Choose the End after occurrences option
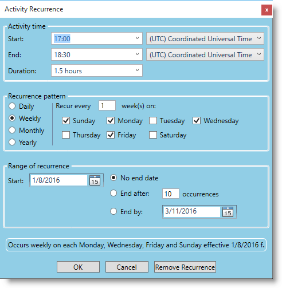 click(113, 194)
